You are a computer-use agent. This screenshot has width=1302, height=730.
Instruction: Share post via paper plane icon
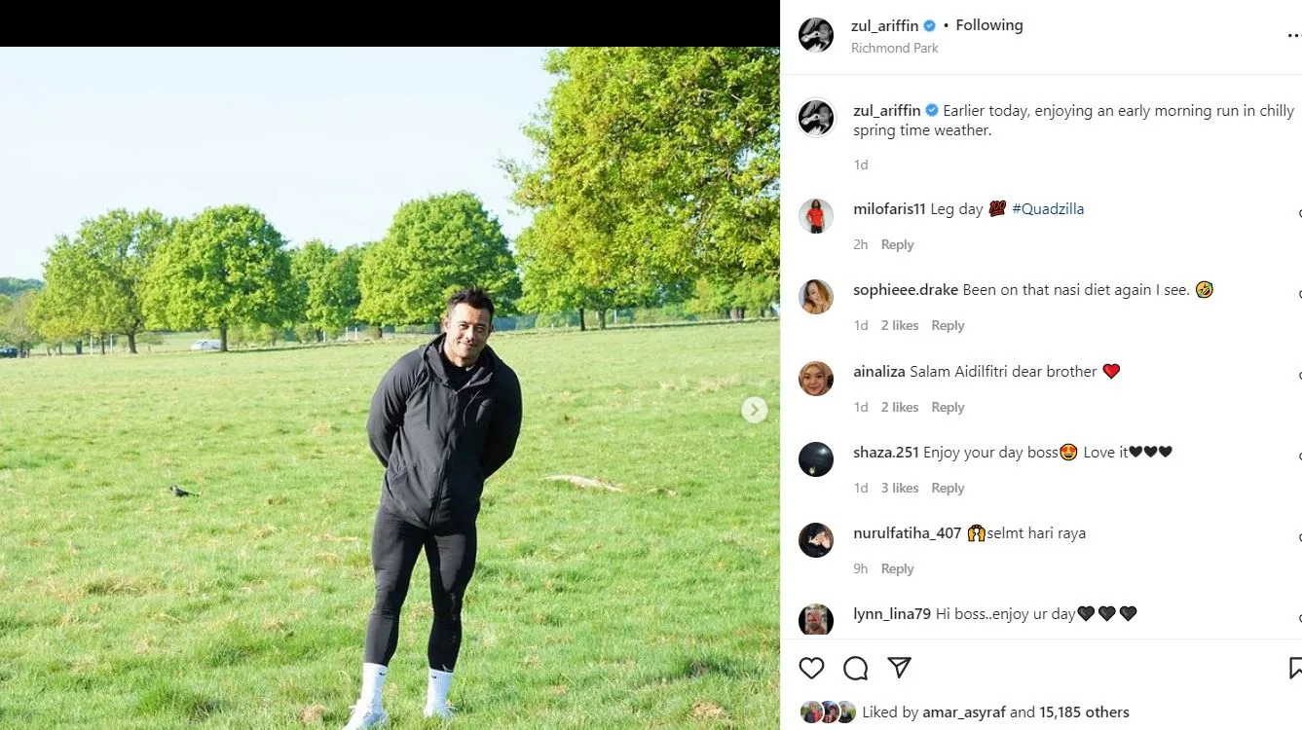pos(899,668)
